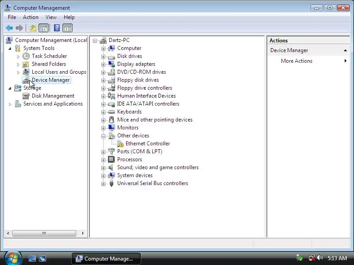Click the taskbar clock showing 5:13 AM
The image size is (354, 265).
337,258
